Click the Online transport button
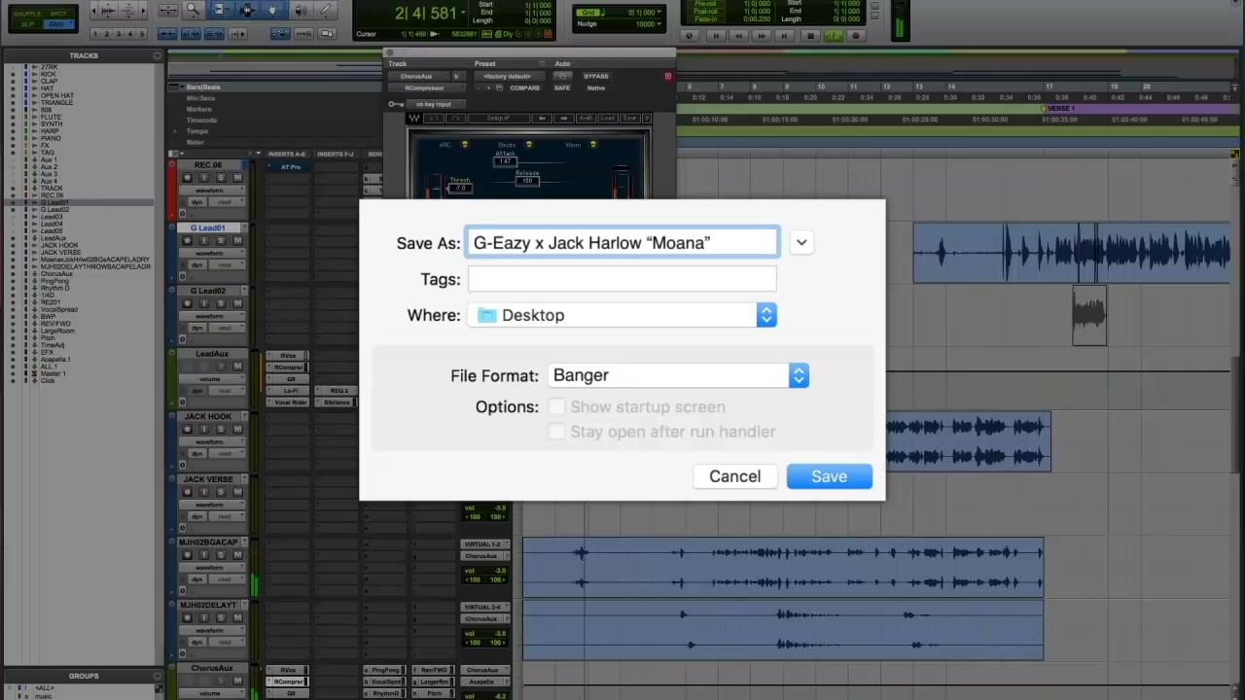Image resolution: width=1245 pixels, height=700 pixels. click(690, 36)
